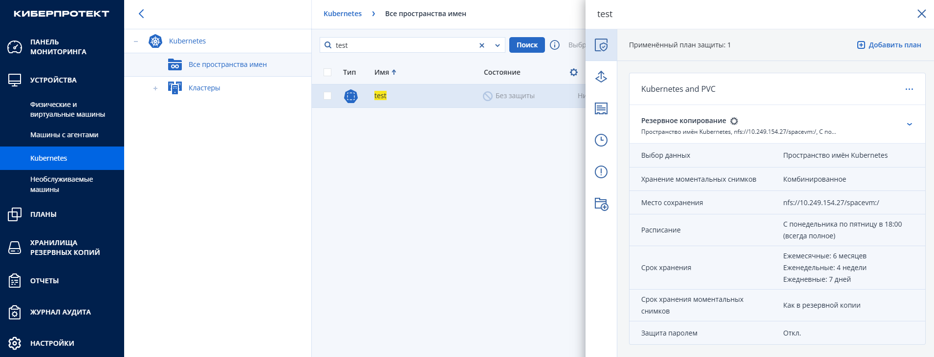Image resolution: width=934 pixels, height=357 pixels.
Task: Click the audit log clipboard-gear icon
Action: [15, 312]
